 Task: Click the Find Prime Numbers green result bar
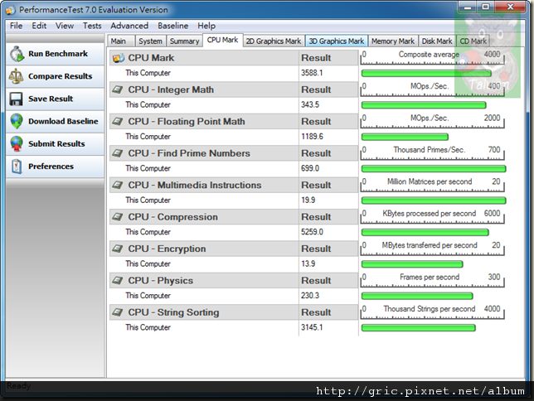coord(434,168)
